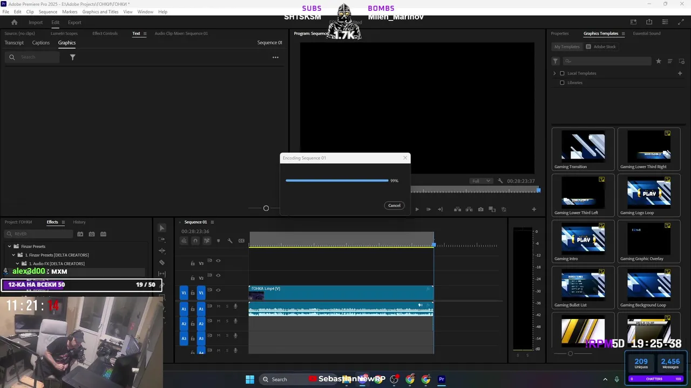Open Windows Start button on taskbar

[x=250, y=379]
